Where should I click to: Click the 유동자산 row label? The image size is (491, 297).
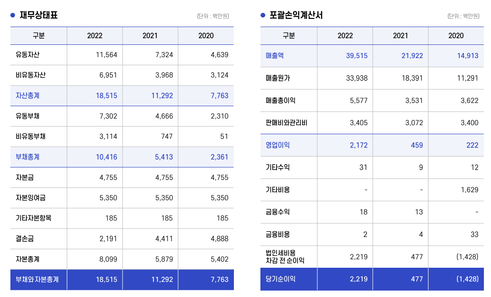point(27,55)
